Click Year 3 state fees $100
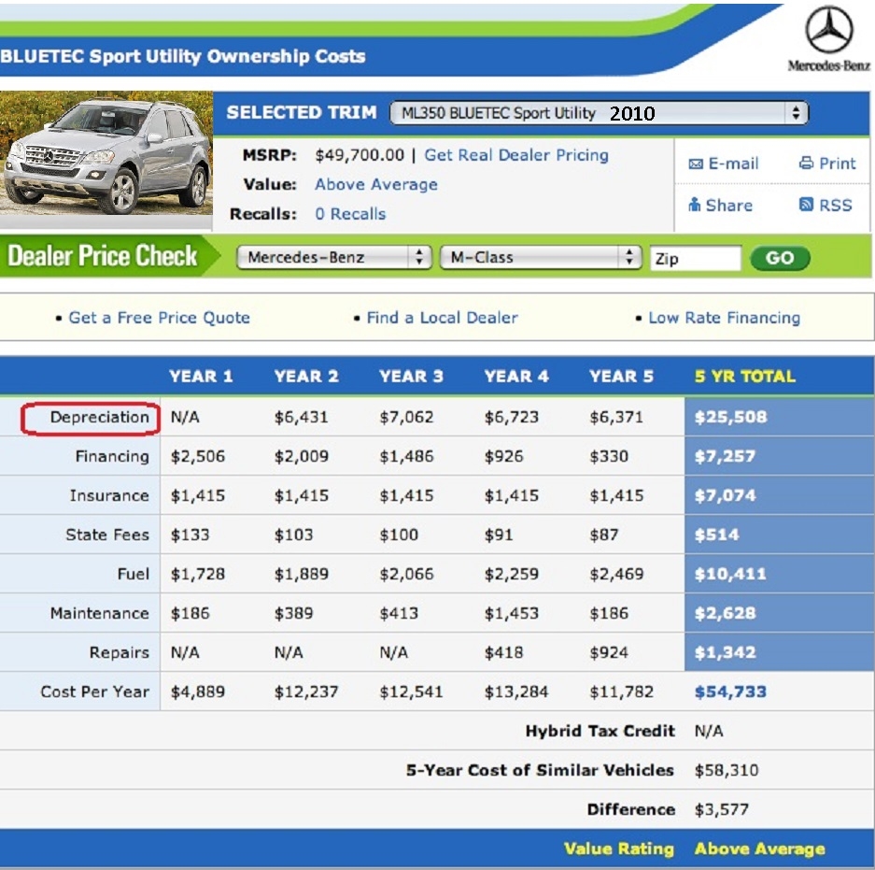Image resolution: width=875 pixels, height=870 pixels. coord(399,535)
